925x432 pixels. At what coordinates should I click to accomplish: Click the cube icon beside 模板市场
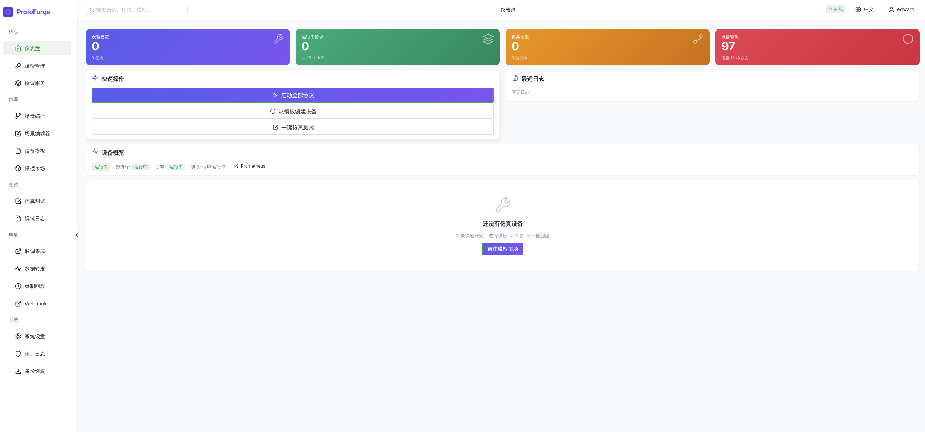18,168
